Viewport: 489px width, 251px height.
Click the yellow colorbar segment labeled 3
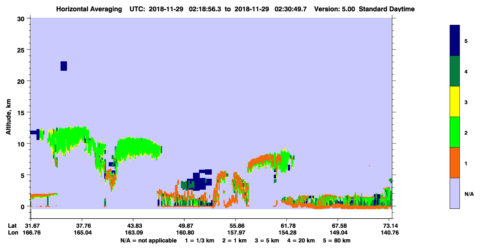[x=455, y=102]
